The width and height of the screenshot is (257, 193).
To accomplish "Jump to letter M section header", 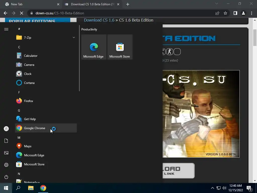I will coord(19,137).
